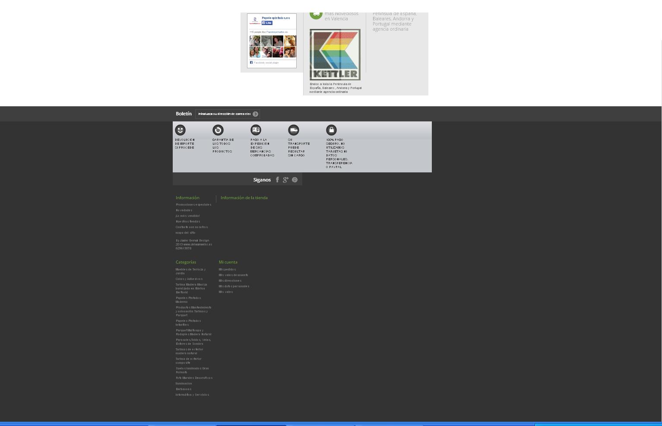The height and width of the screenshot is (426, 662).
Task: Open the Mis pedidos link
Action: [227, 270]
